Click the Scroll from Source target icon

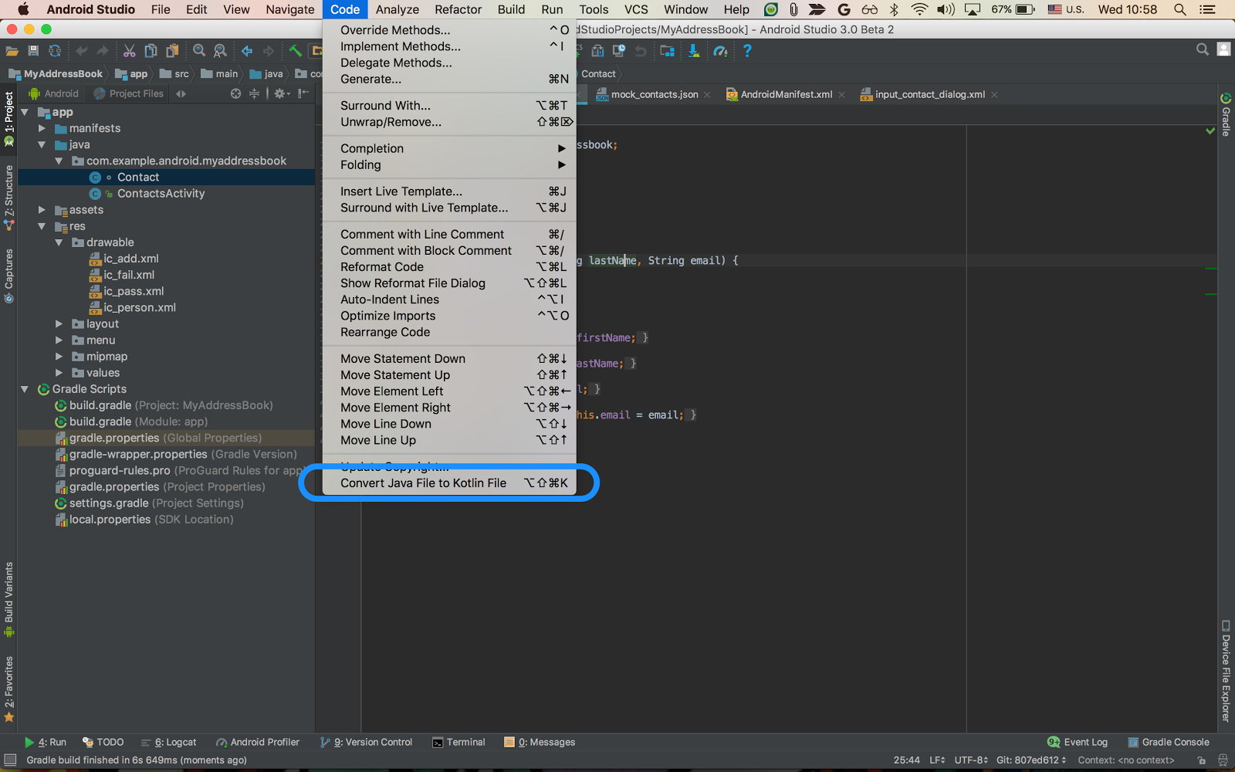(235, 93)
